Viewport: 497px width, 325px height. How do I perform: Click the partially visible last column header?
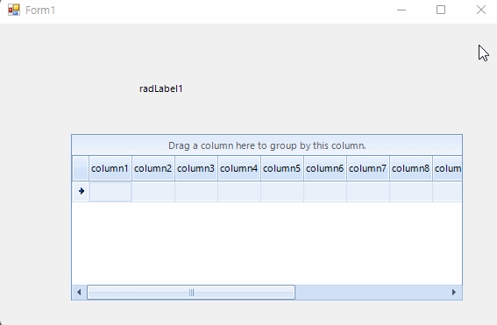tap(448, 168)
